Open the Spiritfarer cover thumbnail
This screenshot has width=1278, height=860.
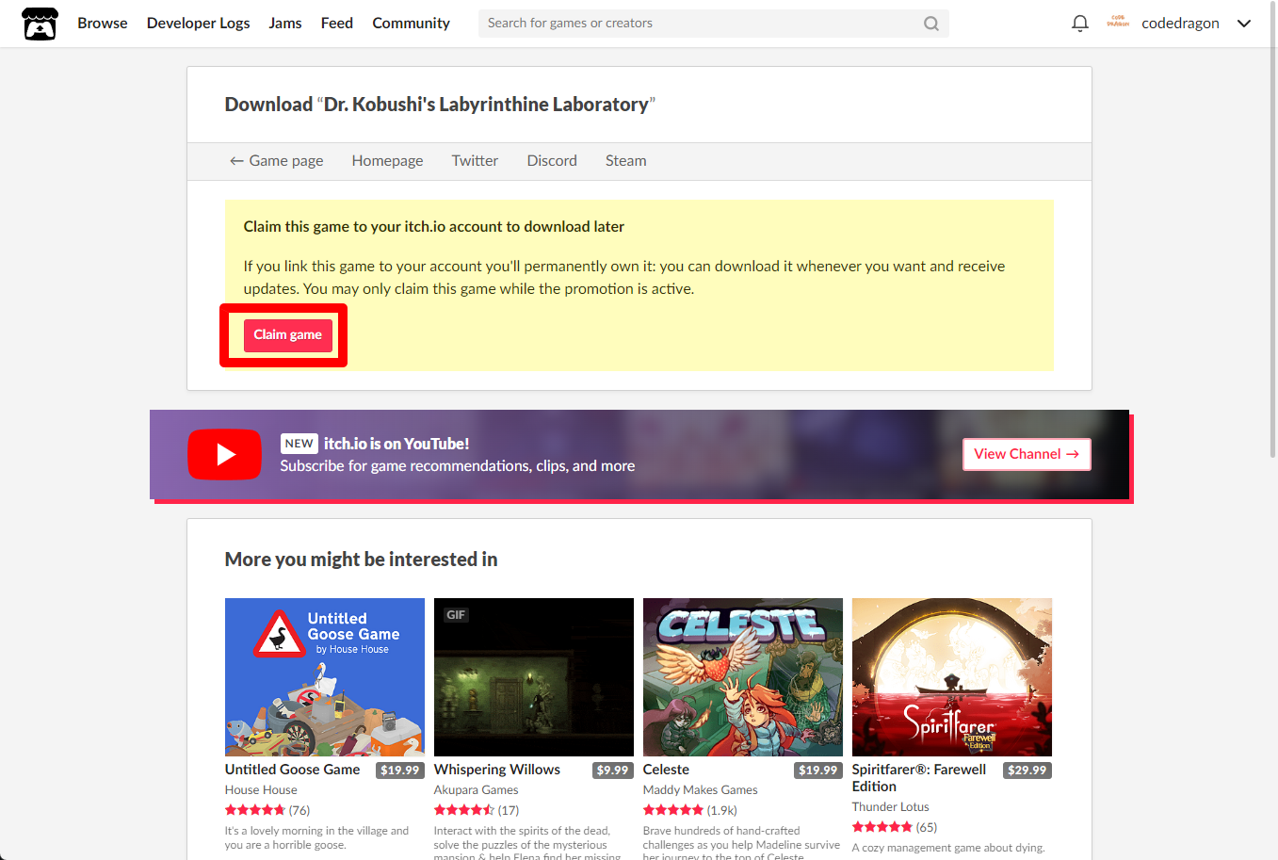click(x=952, y=677)
